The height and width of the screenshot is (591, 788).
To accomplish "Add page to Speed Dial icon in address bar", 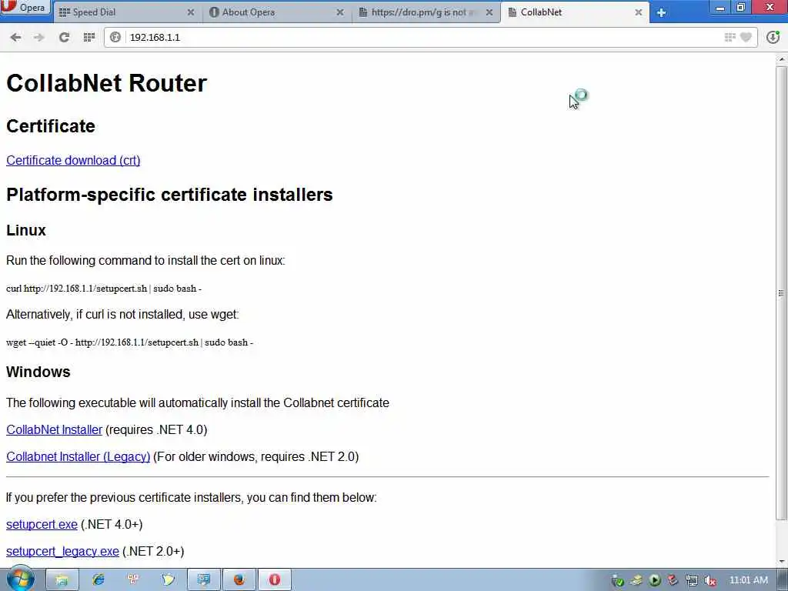I will click(730, 37).
